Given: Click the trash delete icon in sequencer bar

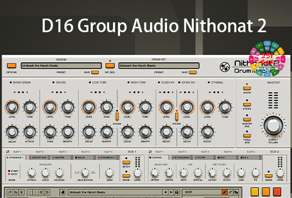Looking at the screenshot, I should click(x=22, y=192).
